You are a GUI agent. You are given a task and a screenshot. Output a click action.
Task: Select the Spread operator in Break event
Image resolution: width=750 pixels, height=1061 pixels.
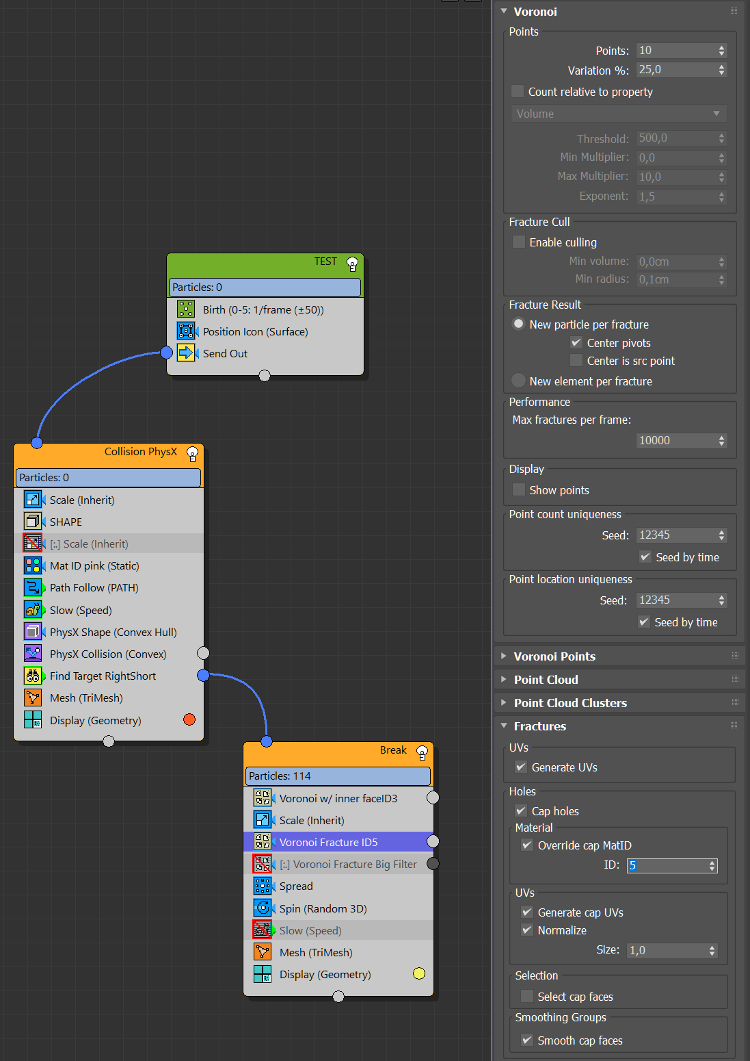point(296,886)
